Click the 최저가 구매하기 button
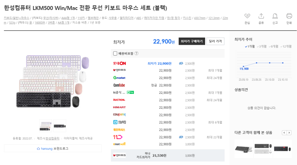 (191, 42)
